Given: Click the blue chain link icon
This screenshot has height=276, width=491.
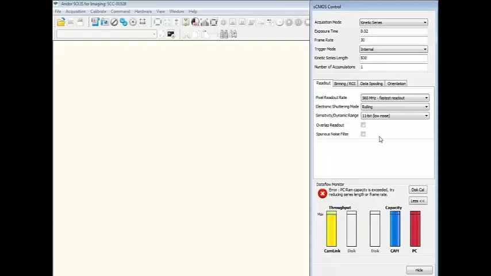Looking at the screenshot, I should point(124,22).
